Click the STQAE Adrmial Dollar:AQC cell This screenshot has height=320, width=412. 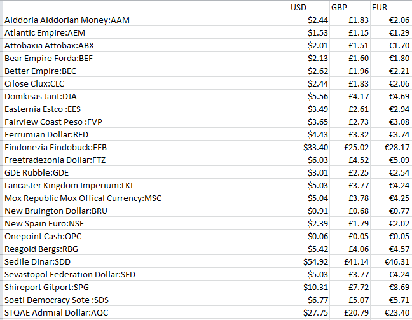146,312
